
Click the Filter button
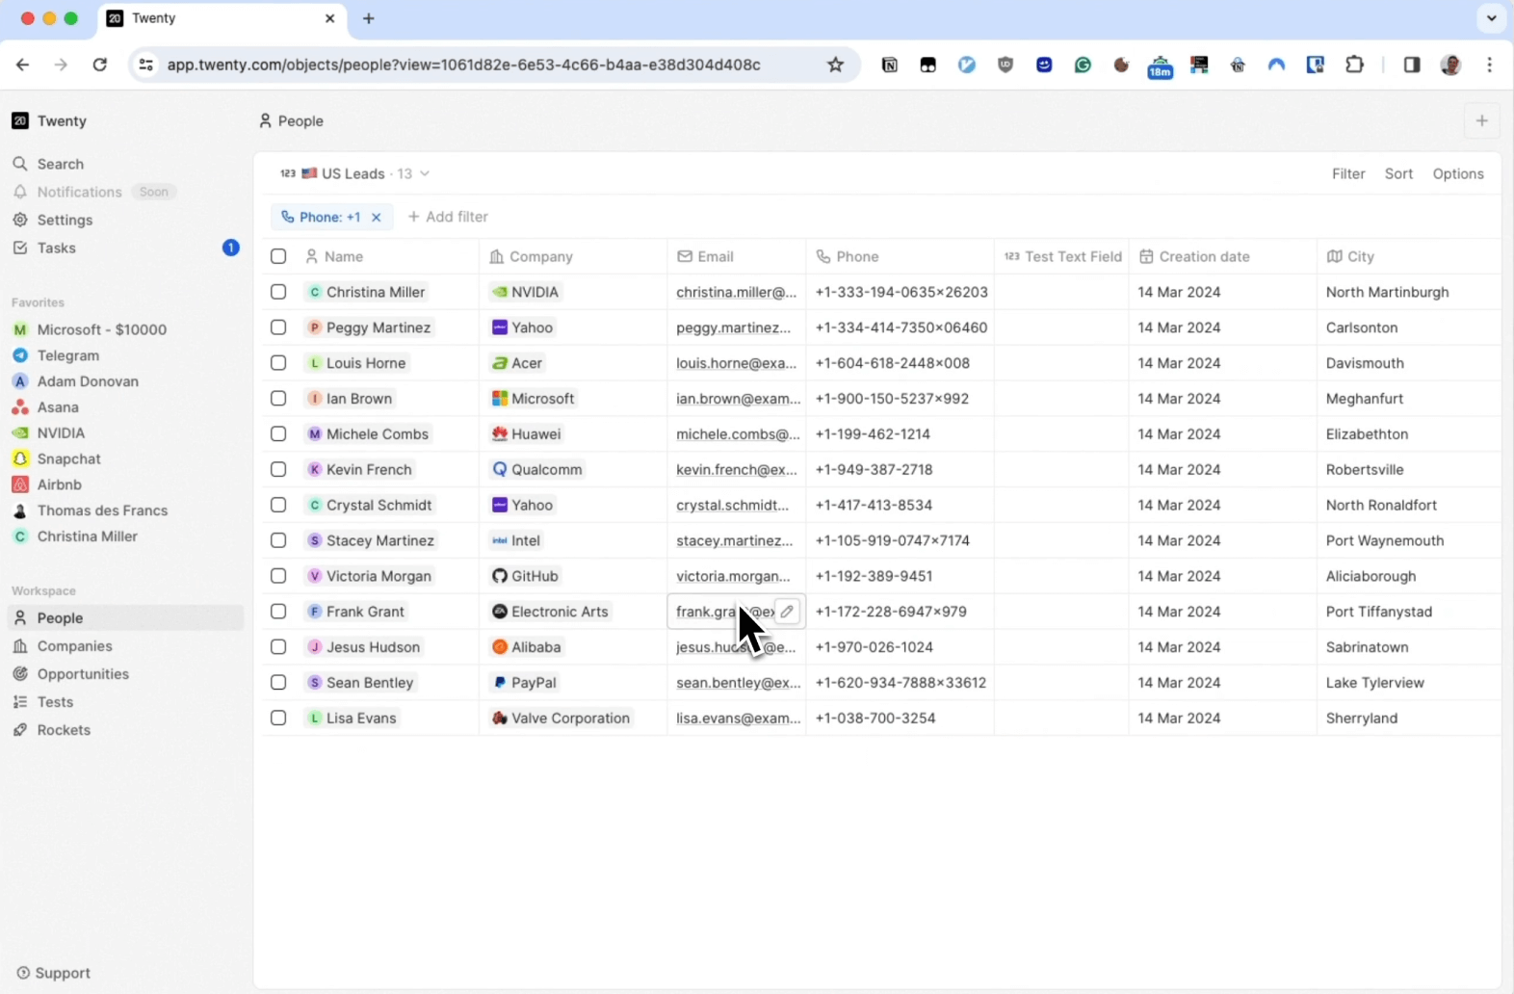click(1347, 173)
